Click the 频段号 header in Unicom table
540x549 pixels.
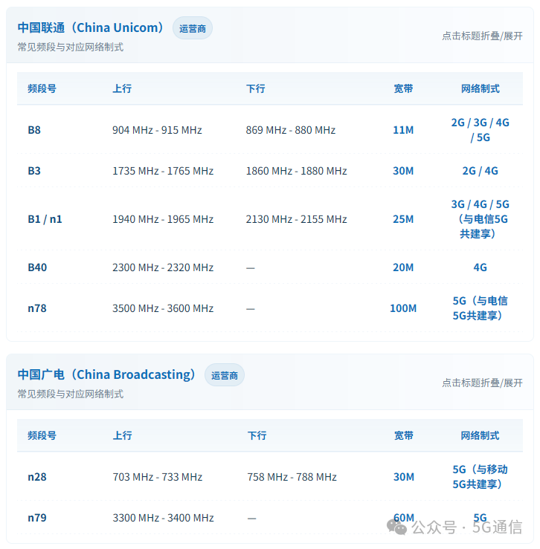pyautogui.click(x=42, y=88)
